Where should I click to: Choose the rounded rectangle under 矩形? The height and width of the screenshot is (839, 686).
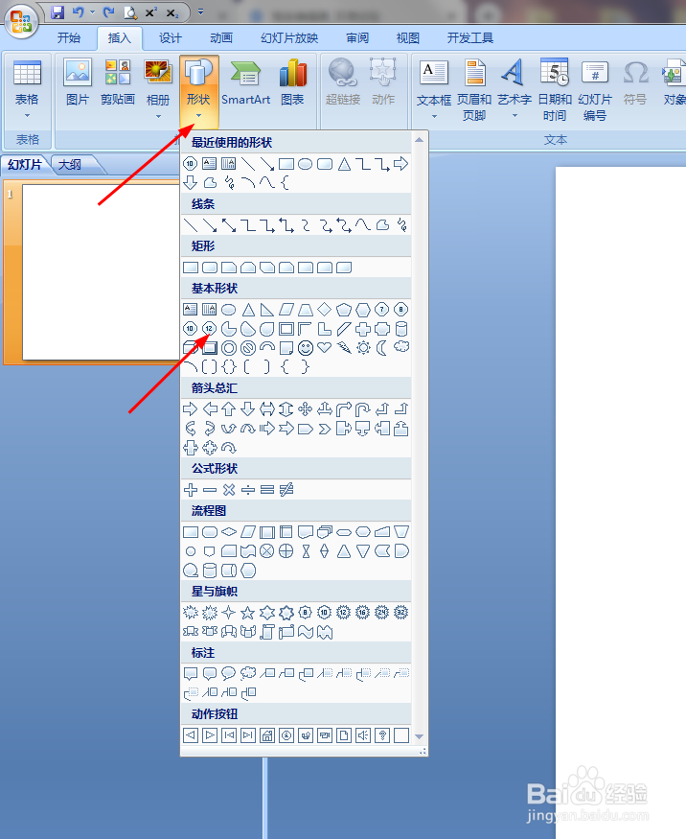210,268
